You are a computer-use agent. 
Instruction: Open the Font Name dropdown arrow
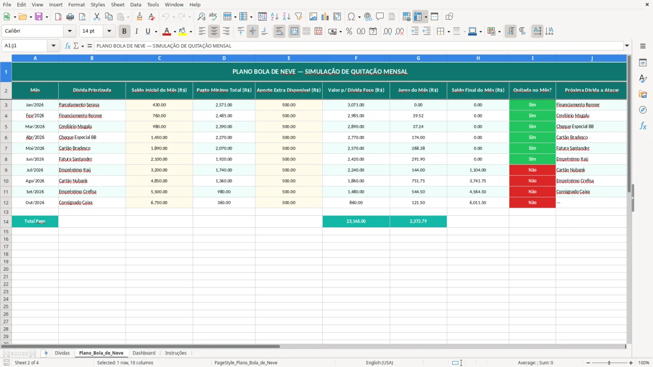point(70,32)
